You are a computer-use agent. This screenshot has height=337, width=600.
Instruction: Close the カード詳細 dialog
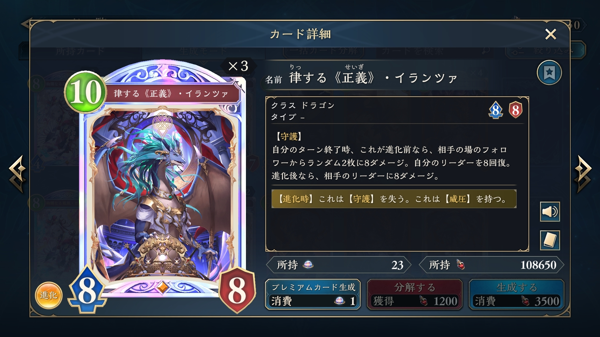point(551,34)
